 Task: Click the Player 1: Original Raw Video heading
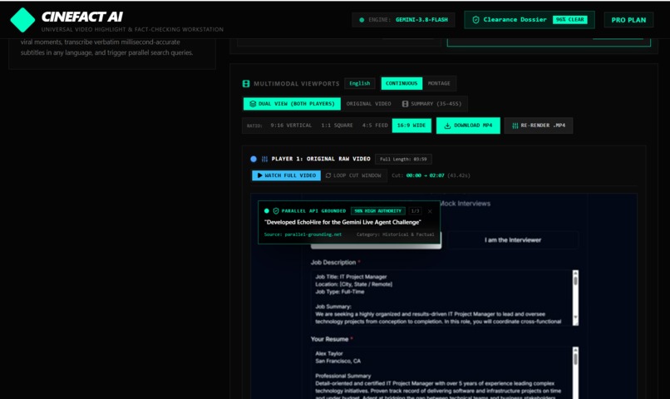pyautogui.click(x=321, y=159)
